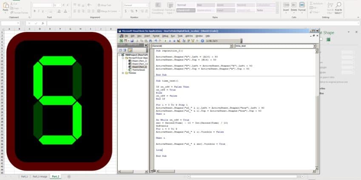361x180 pixels.
Task: Toggle Folders view in Project Explorer
Action: 130,50
